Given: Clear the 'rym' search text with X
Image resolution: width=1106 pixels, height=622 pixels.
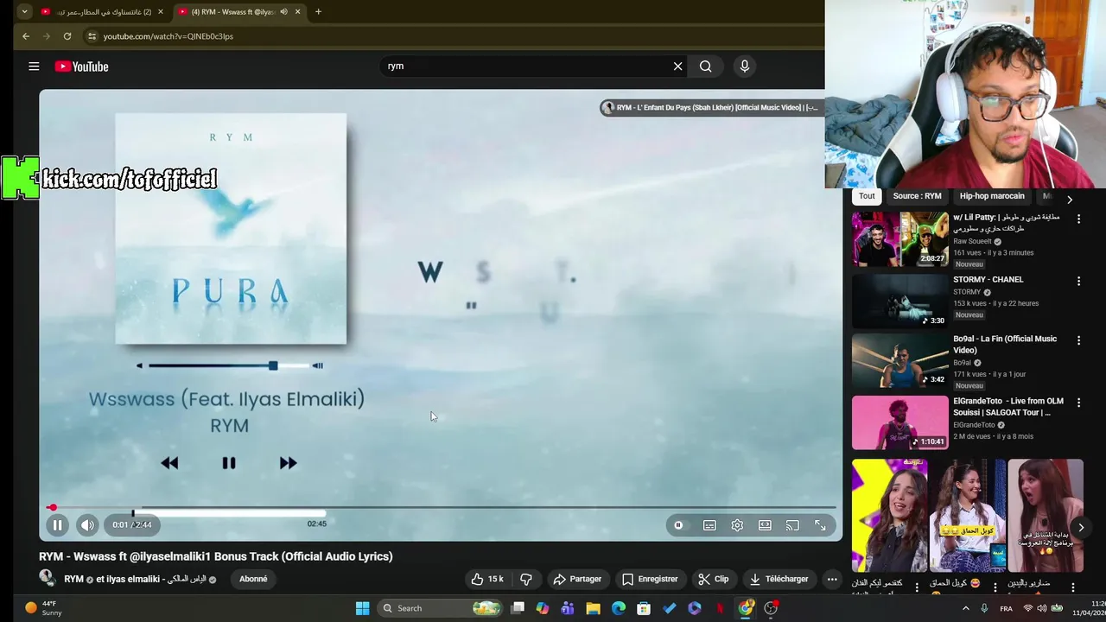Looking at the screenshot, I should pyautogui.click(x=678, y=67).
